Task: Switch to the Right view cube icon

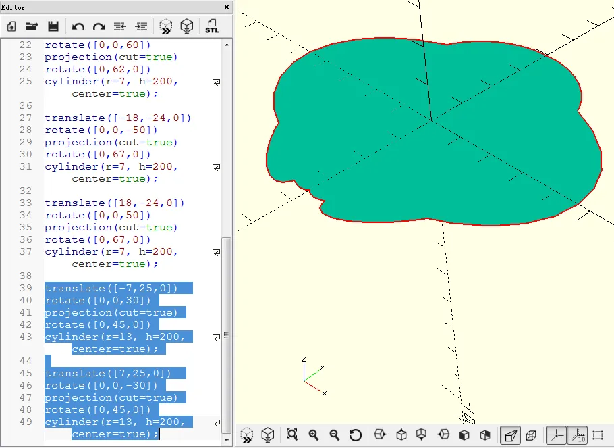Action: click(x=380, y=434)
